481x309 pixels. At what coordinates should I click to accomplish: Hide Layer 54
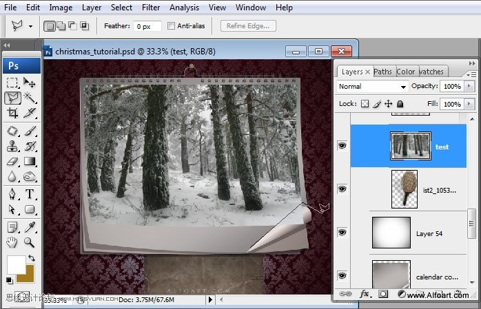[x=342, y=232]
